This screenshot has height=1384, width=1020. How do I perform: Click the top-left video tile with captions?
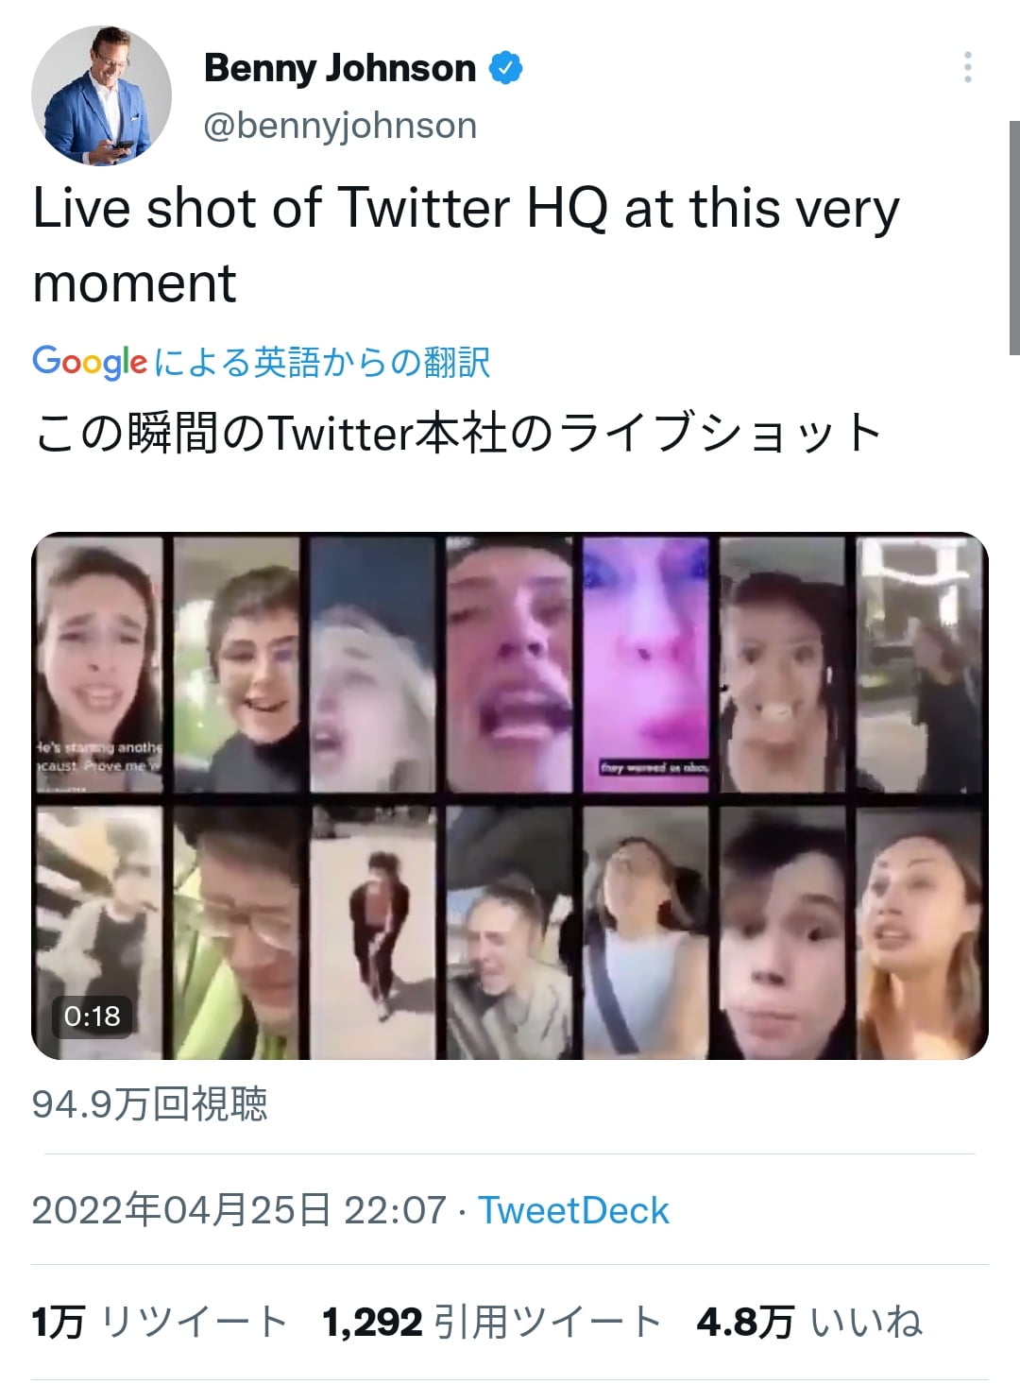pyautogui.click(x=99, y=664)
